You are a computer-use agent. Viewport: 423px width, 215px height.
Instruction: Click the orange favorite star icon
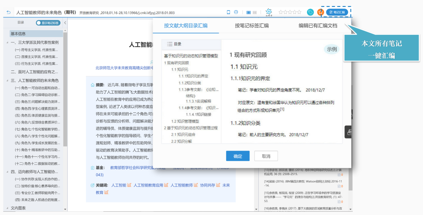click(320, 12)
